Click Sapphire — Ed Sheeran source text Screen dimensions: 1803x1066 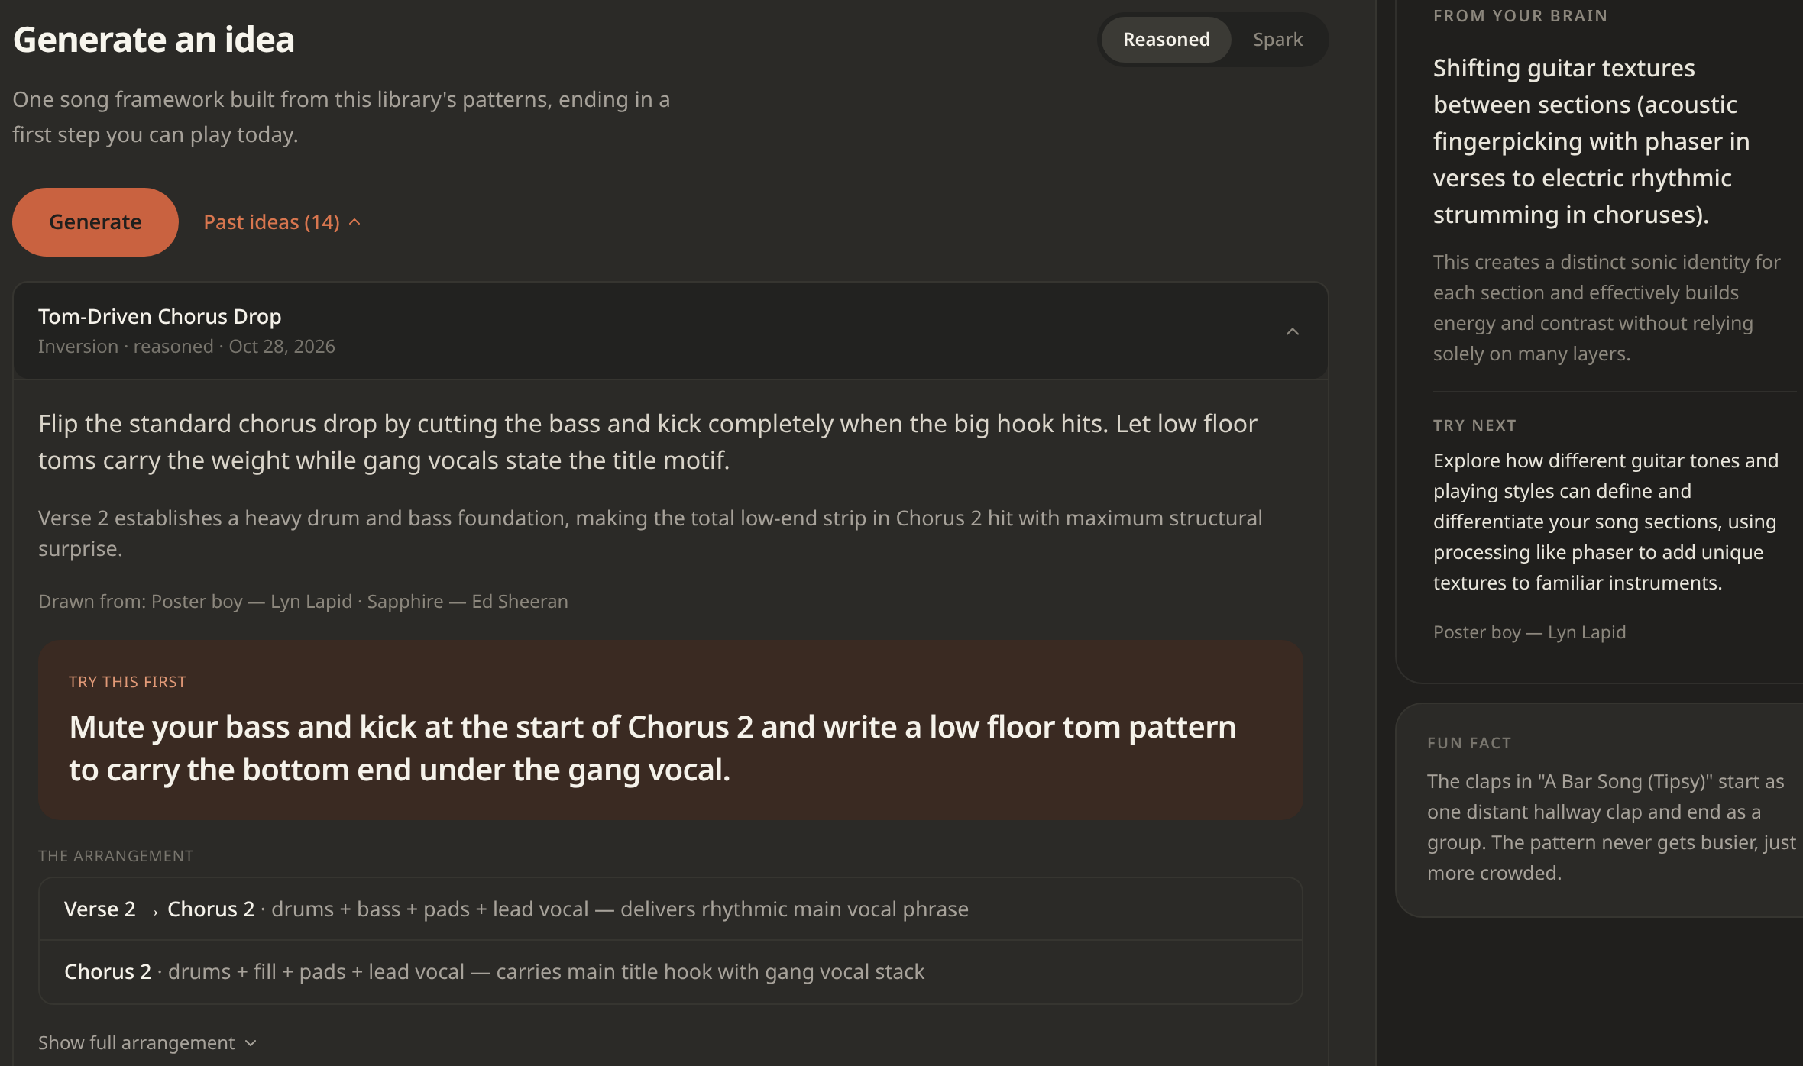pyautogui.click(x=468, y=602)
